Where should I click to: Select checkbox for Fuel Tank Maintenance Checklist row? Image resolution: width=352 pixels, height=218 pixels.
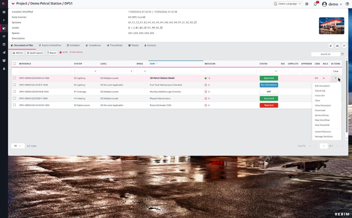[x=14, y=85]
